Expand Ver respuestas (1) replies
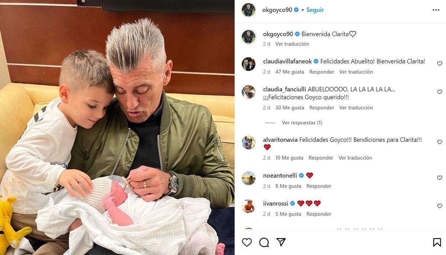446x255 pixels. [302, 122]
